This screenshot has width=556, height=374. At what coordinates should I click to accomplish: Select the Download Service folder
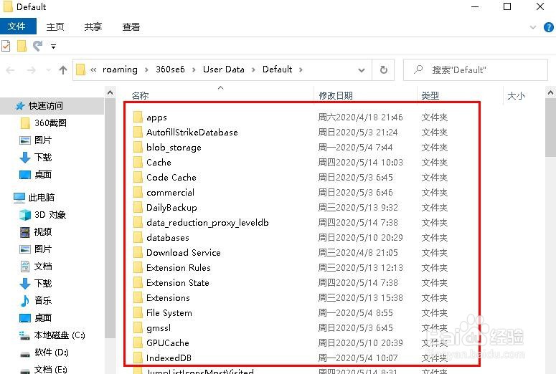pos(184,252)
